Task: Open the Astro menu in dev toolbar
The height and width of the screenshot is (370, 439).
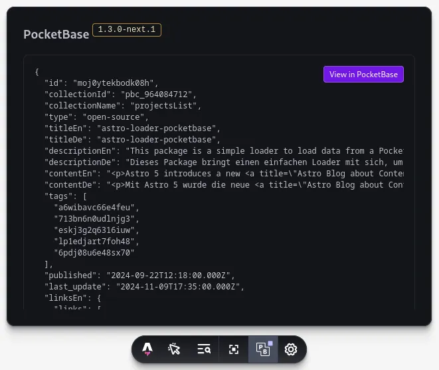Action: point(147,349)
